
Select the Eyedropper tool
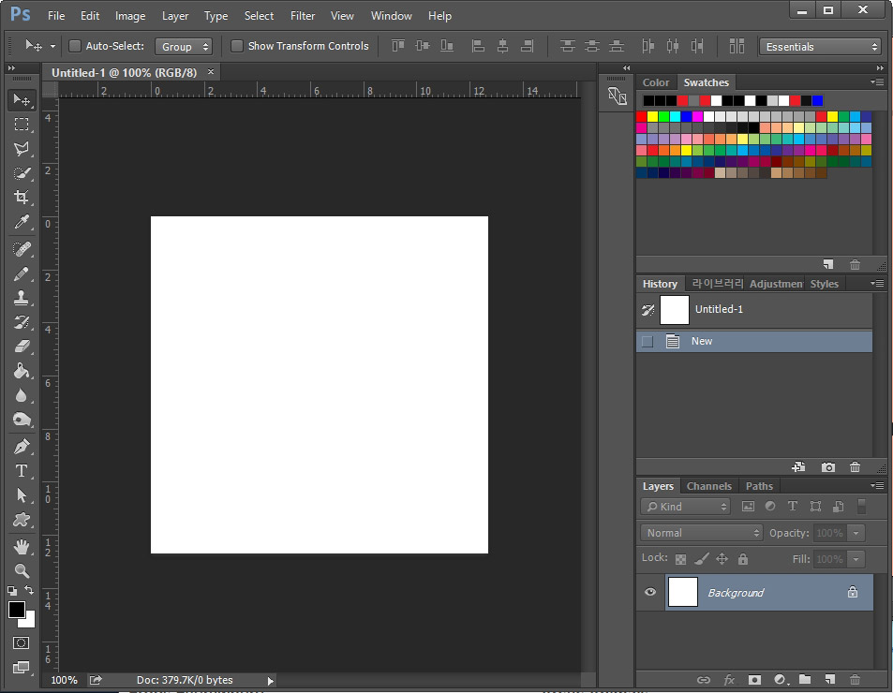(22, 222)
